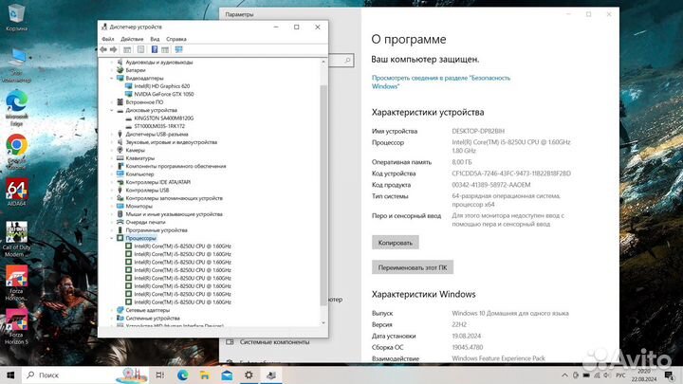Open Edge from the taskbar
Screen dimensions: 683x384
point(182,375)
